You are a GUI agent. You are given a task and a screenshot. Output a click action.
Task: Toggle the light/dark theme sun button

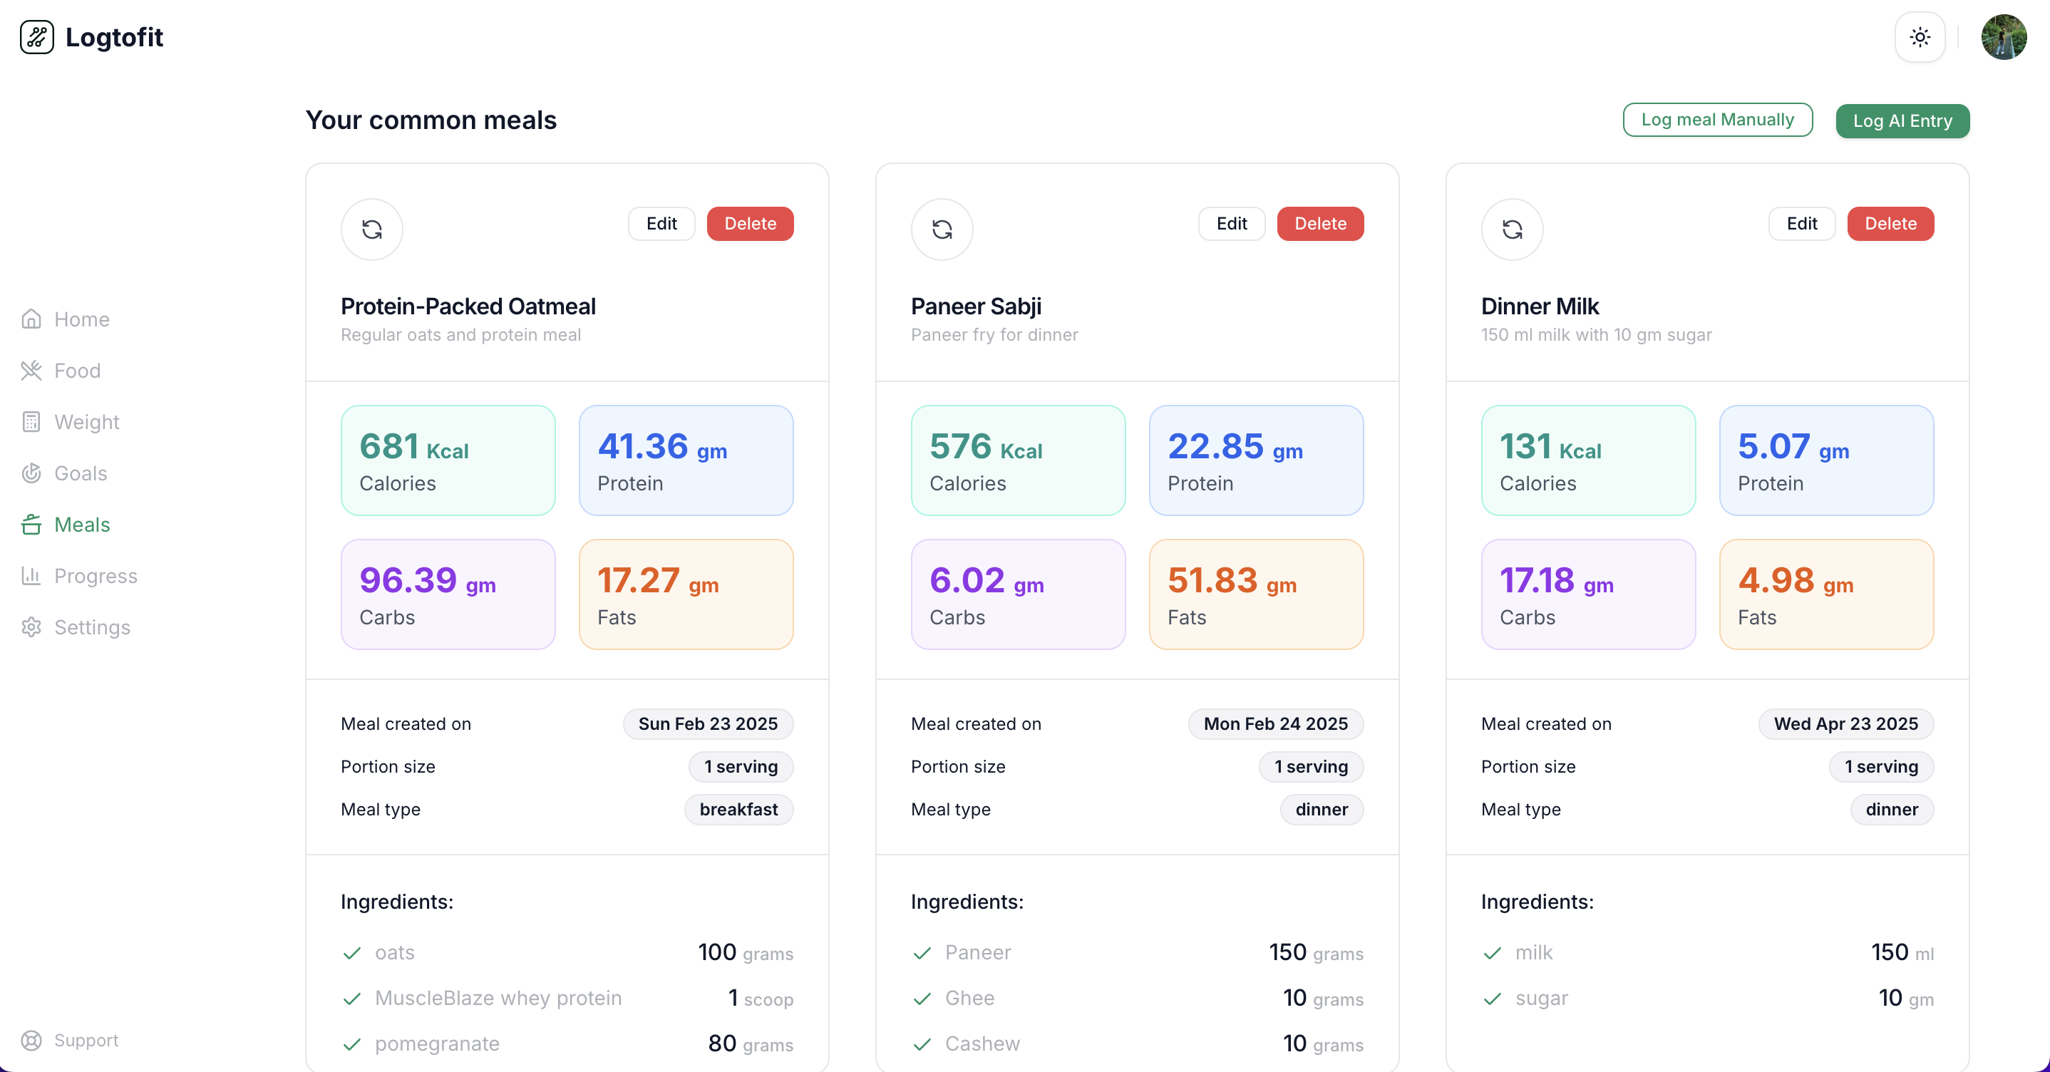pos(1920,36)
